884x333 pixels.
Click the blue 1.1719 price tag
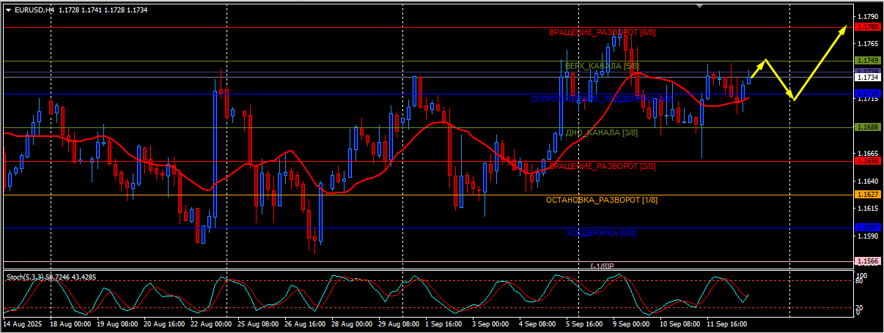pos(867,94)
